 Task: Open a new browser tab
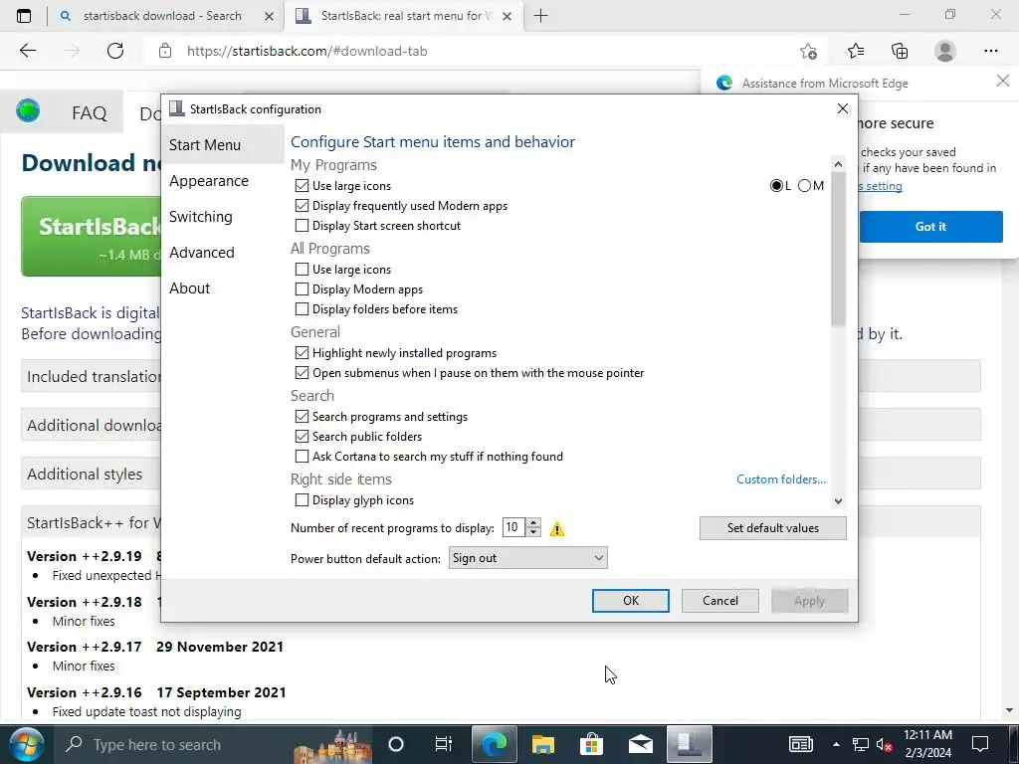point(540,16)
